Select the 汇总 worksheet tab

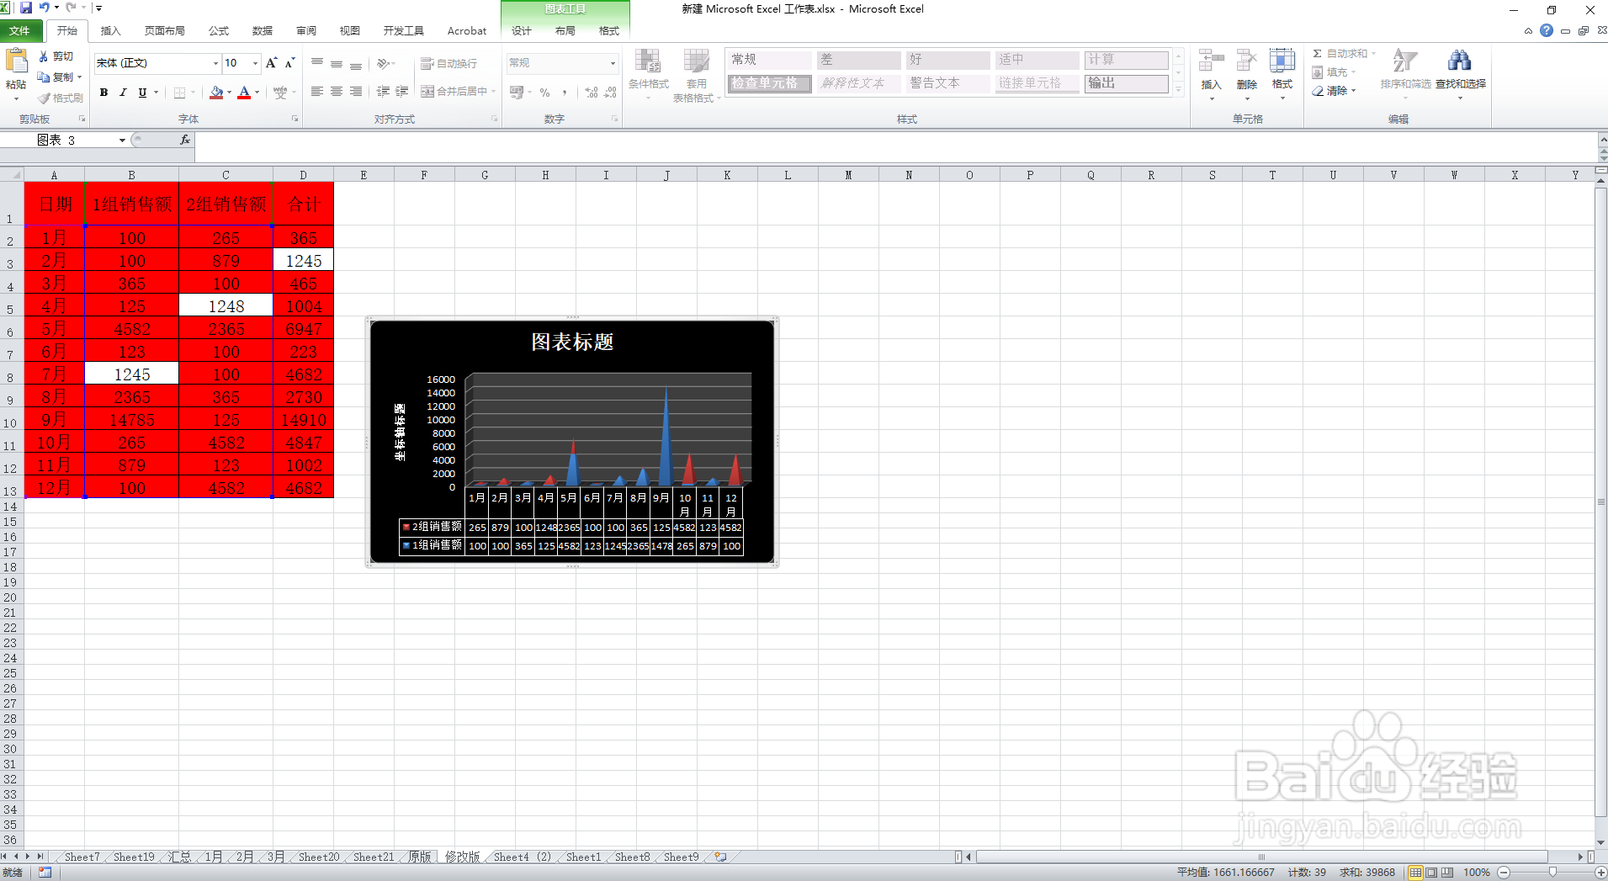179,857
